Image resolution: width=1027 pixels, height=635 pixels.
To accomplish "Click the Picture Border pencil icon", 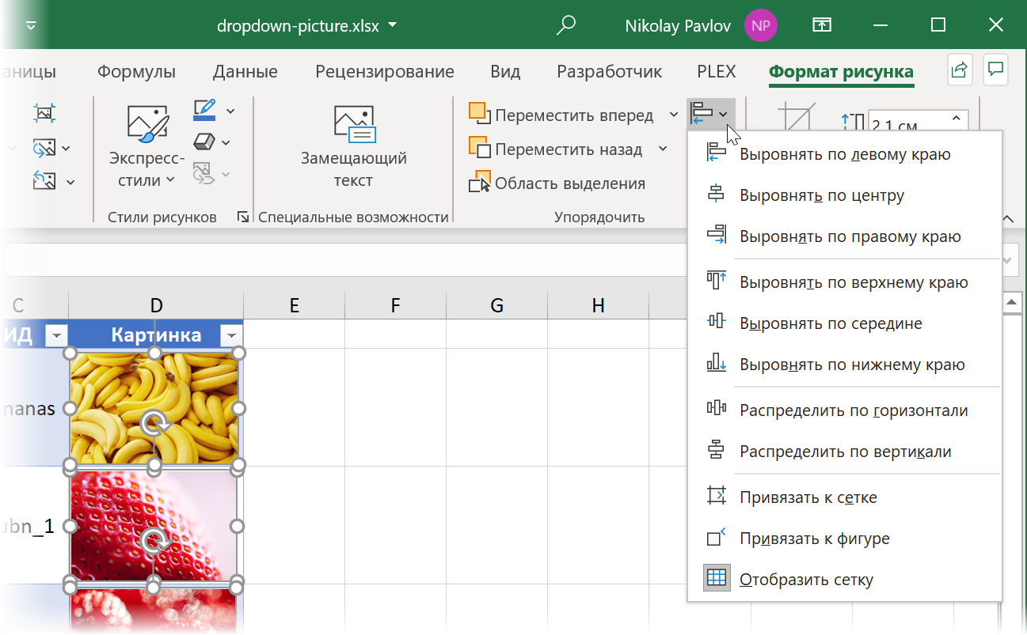I will click(x=204, y=110).
